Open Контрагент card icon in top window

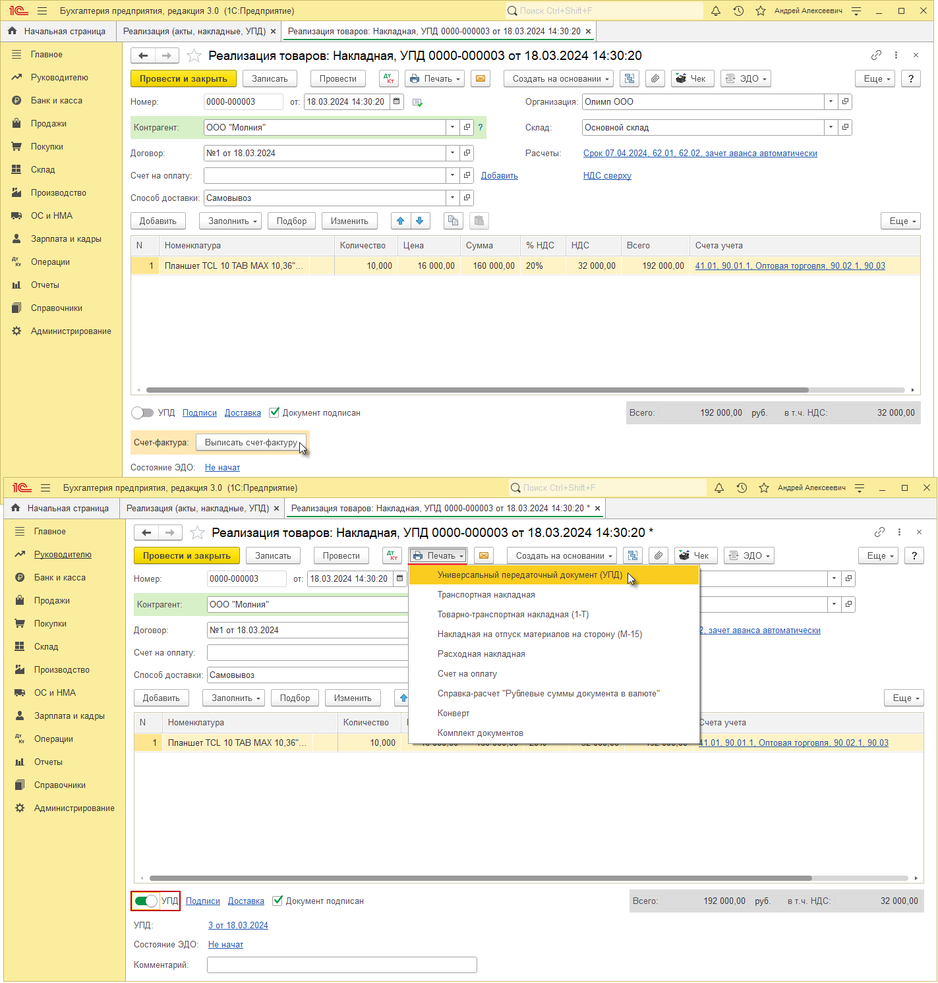point(467,127)
